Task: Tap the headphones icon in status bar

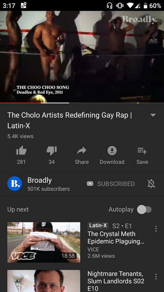Action: (x=109, y=6)
